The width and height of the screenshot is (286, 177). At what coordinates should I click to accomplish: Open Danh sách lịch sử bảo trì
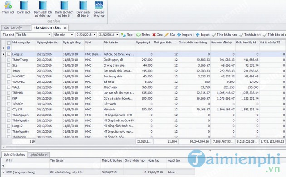[x=64, y=9]
